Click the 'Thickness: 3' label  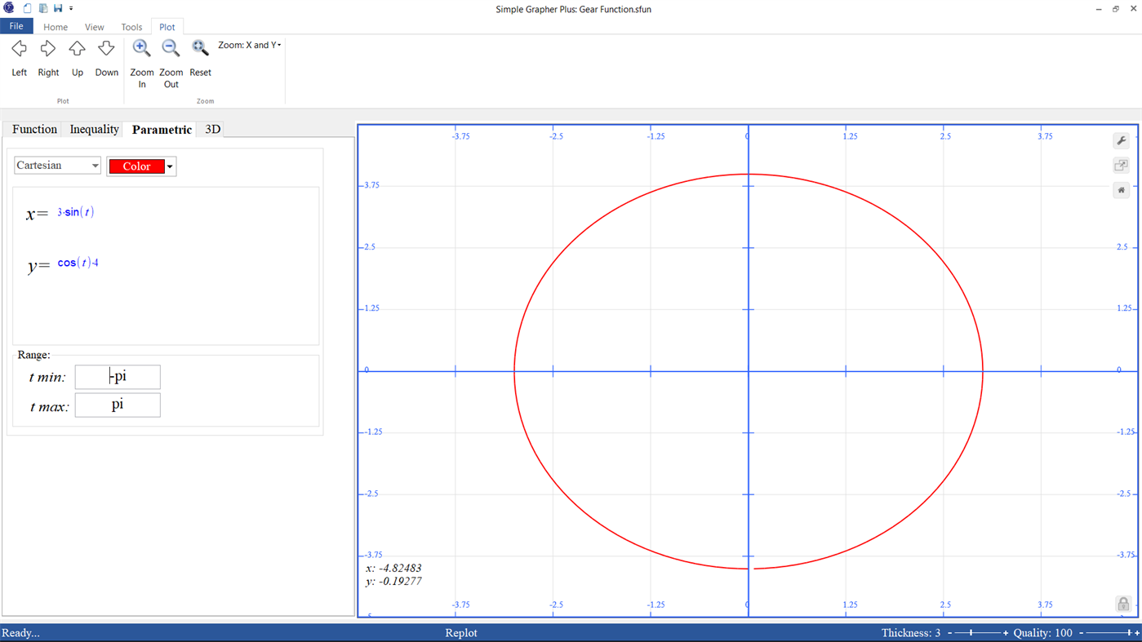point(911,633)
